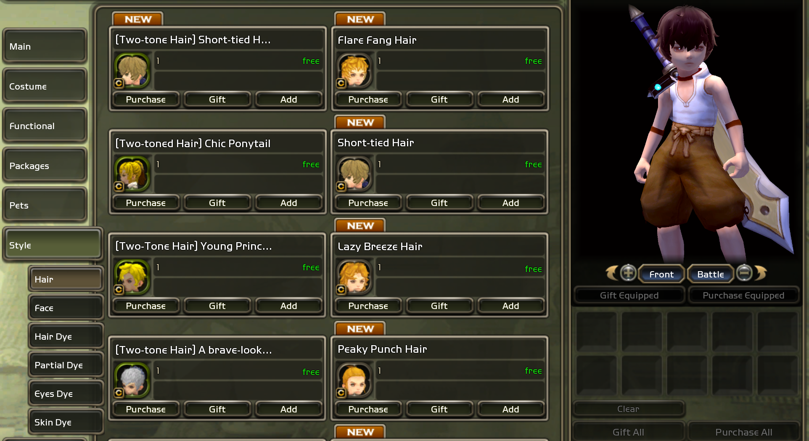
Task: Rotate character right with arrow icon
Action: coord(760,273)
